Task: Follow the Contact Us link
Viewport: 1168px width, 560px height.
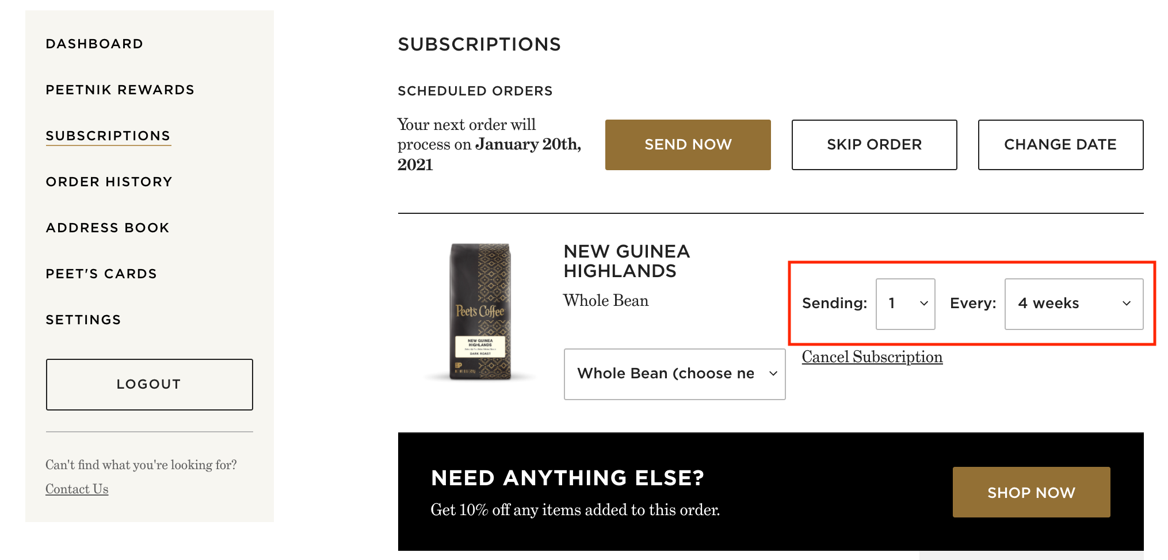Action: [77, 489]
